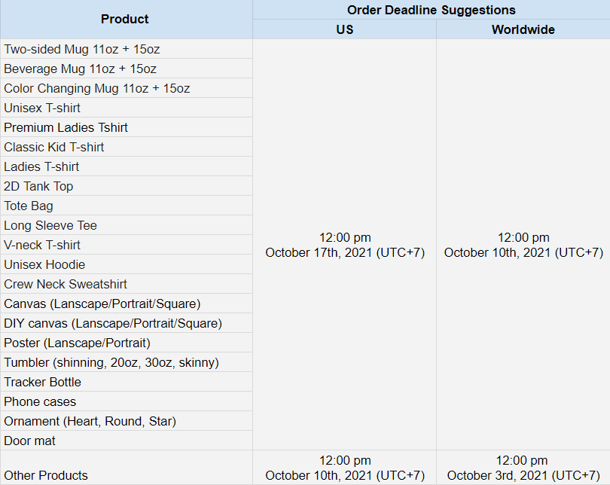610x485 pixels.
Task: Click the Door mat cell
Action: pos(30,441)
